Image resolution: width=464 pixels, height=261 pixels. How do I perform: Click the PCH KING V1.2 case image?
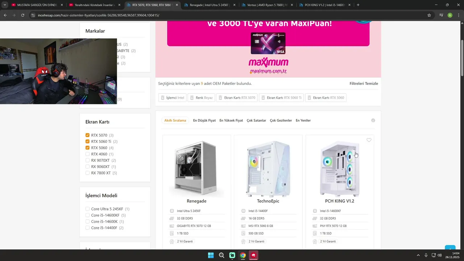click(x=340, y=169)
